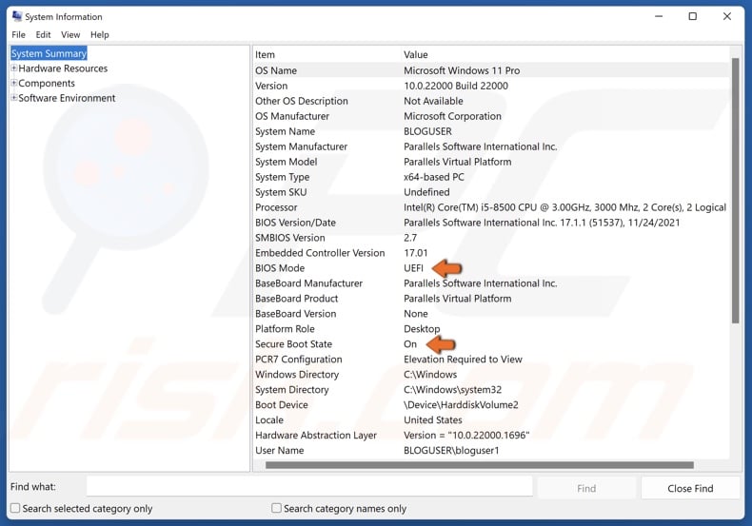Select the PCR7 Configuration row
This screenshot has height=526, width=752.
(491, 360)
